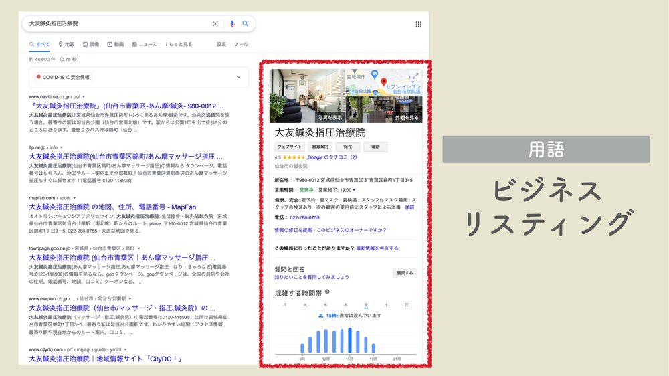
Task: Click the 経路案内 button
Action: click(320, 147)
